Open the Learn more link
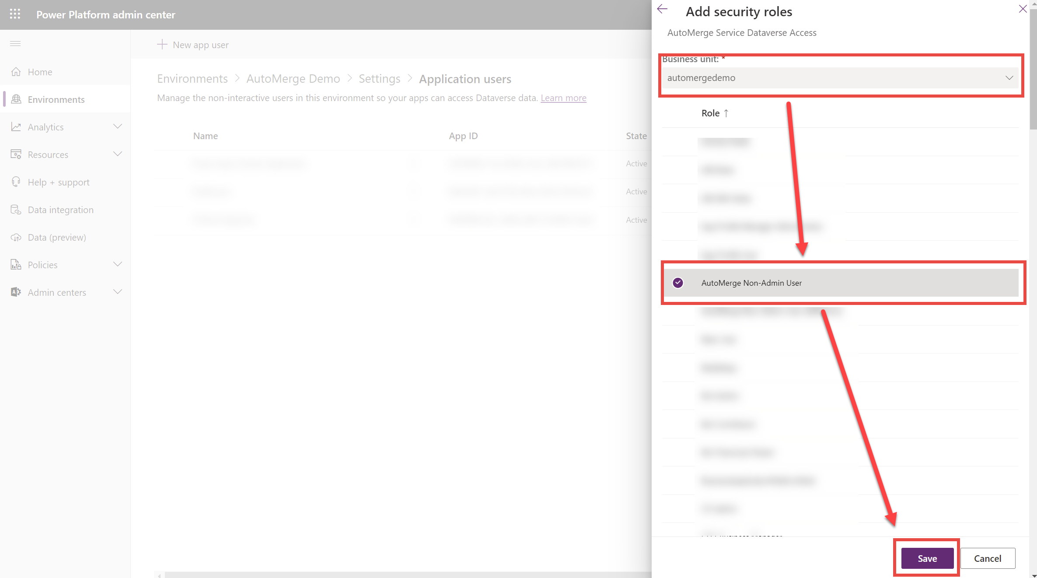 tap(563, 98)
